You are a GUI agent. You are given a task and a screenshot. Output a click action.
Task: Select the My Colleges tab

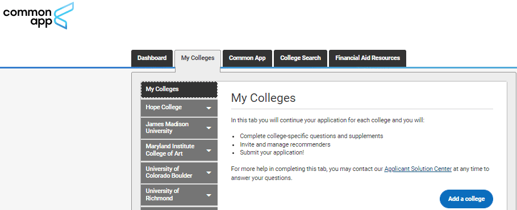(x=198, y=58)
